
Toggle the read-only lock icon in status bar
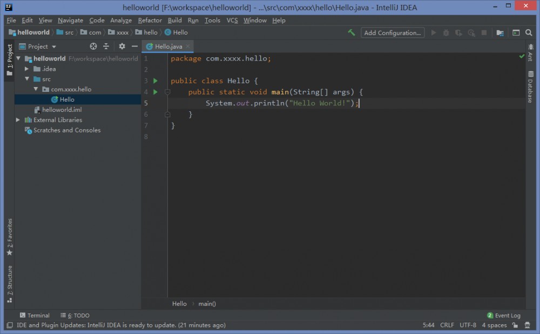[x=515, y=325]
